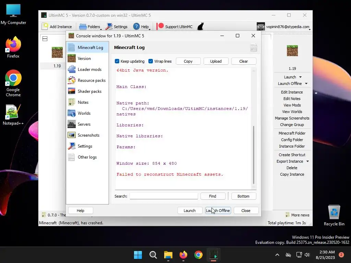Click the Worlds globe icon
The image size is (351, 263).
pyautogui.click(x=72, y=113)
